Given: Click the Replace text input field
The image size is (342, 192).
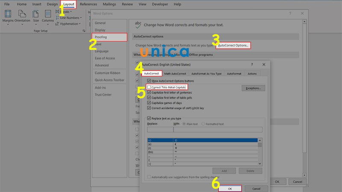Looking at the screenshot, I should (160, 129).
